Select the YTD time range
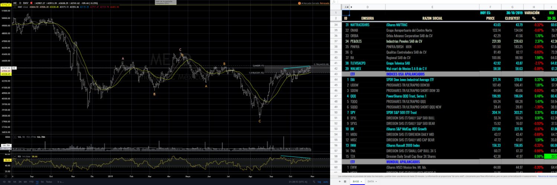The width and height of the screenshot is (557, 185). (x=31, y=182)
